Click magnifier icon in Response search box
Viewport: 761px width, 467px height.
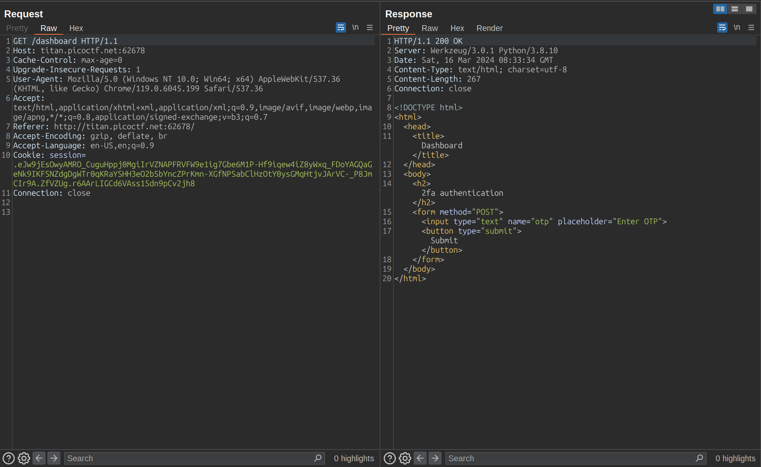point(699,458)
